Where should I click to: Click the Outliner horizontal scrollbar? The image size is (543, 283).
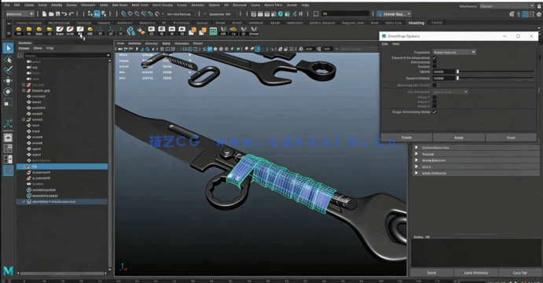coord(61,274)
